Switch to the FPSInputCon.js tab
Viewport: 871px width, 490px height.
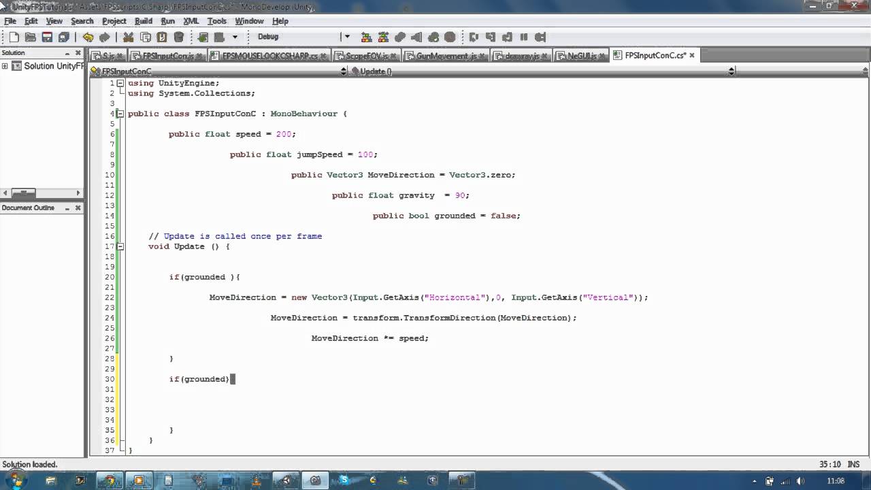(x=167, y=56)
